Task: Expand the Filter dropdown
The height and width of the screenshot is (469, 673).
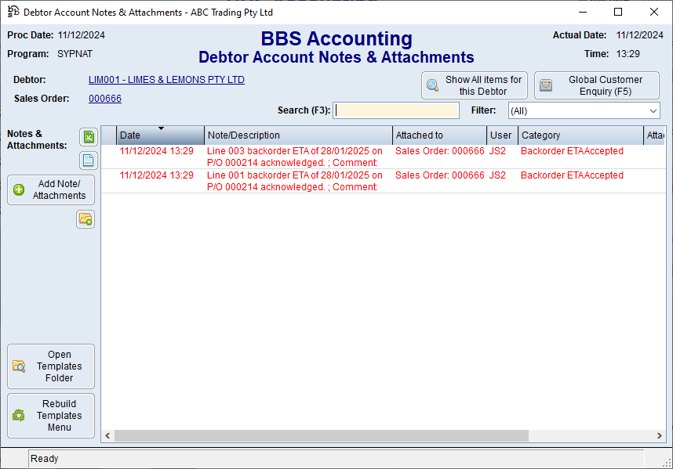Action: point(653,111)
